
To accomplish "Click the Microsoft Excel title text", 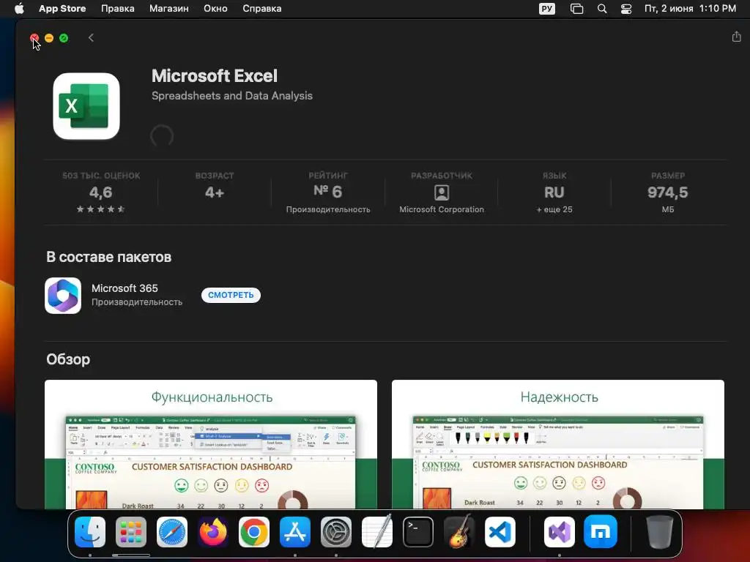I will (x=215, y=76).
